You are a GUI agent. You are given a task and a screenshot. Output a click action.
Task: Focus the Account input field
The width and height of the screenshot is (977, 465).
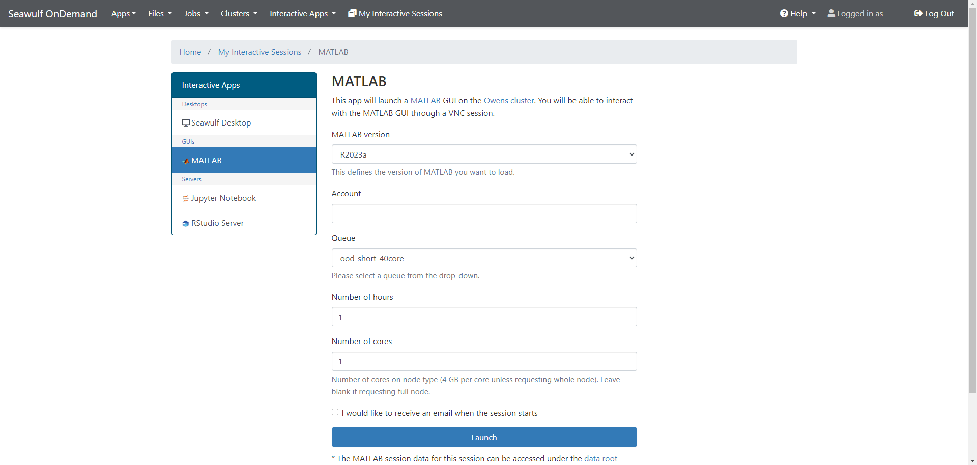pos(484,213)
